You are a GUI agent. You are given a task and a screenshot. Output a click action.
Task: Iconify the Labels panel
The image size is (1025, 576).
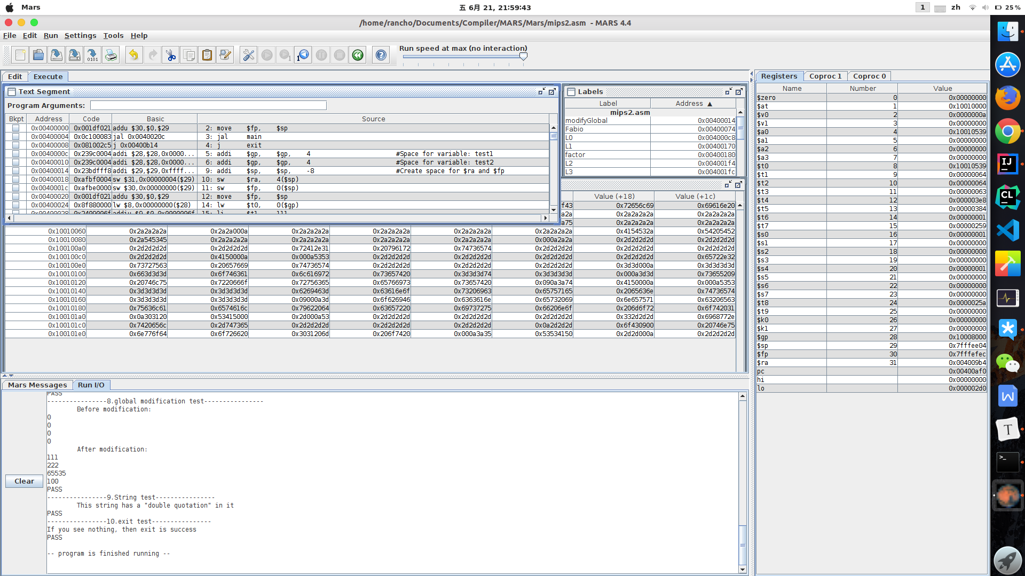728,92
